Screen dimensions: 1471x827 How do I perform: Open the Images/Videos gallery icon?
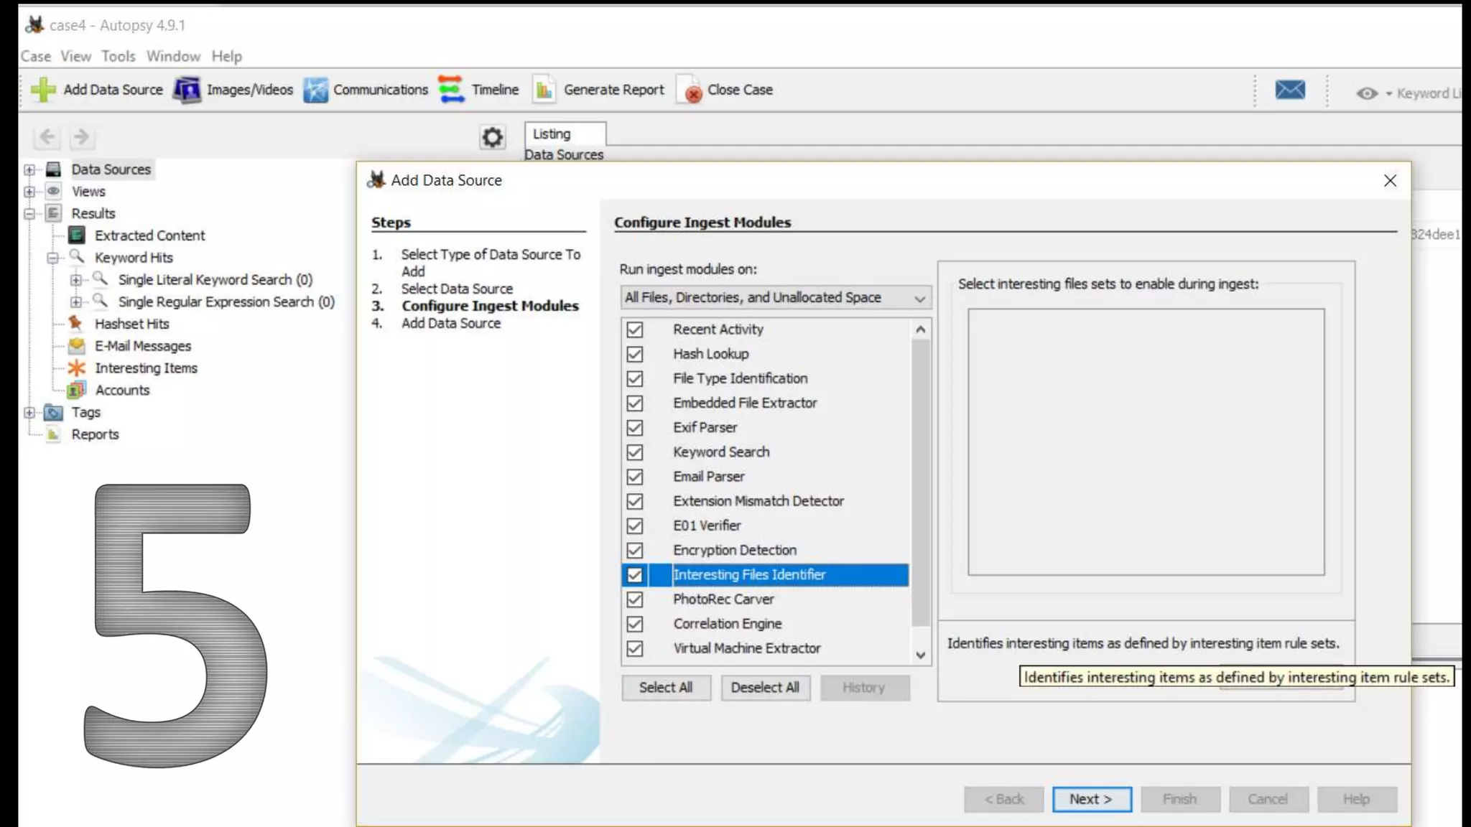coord(187,90)
